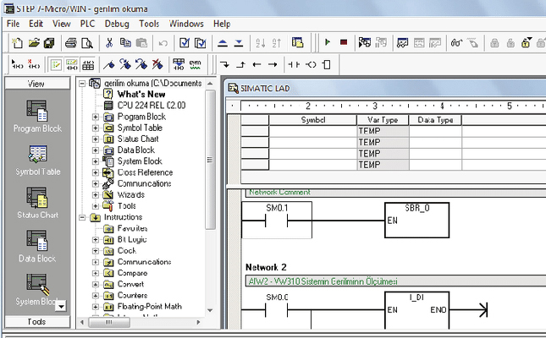The height and width of the screenshot is (338, 546).
Task: Open Status Chart from the View bar
Action: click(37, 202)
